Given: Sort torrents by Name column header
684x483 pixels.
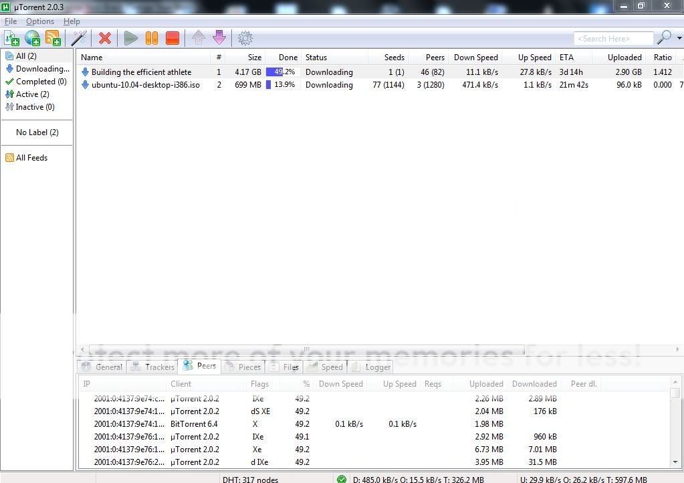Looking at the screenshot, I should pos(144,57).
